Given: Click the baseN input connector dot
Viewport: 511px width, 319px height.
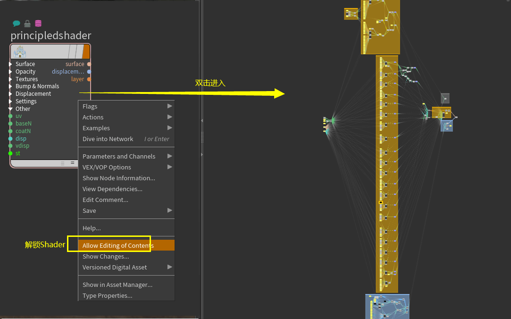Looking at the screenshot, I should click(x=10, y=124).
